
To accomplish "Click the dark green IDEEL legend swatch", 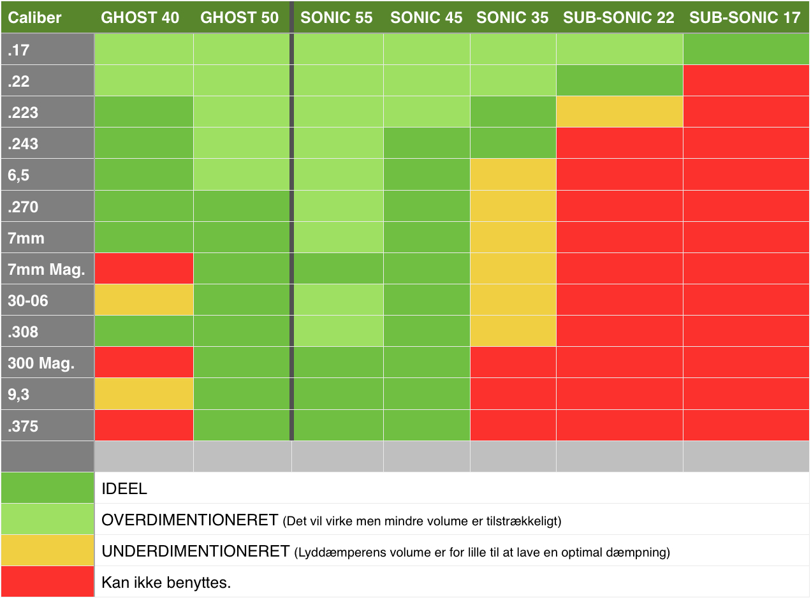I will tap(47, 488).
